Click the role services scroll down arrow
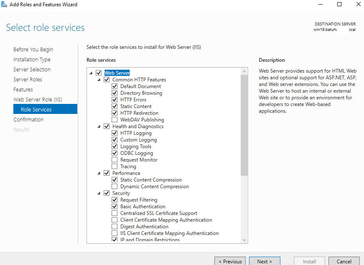Viewport: 364px width, 265px height. 244,240
